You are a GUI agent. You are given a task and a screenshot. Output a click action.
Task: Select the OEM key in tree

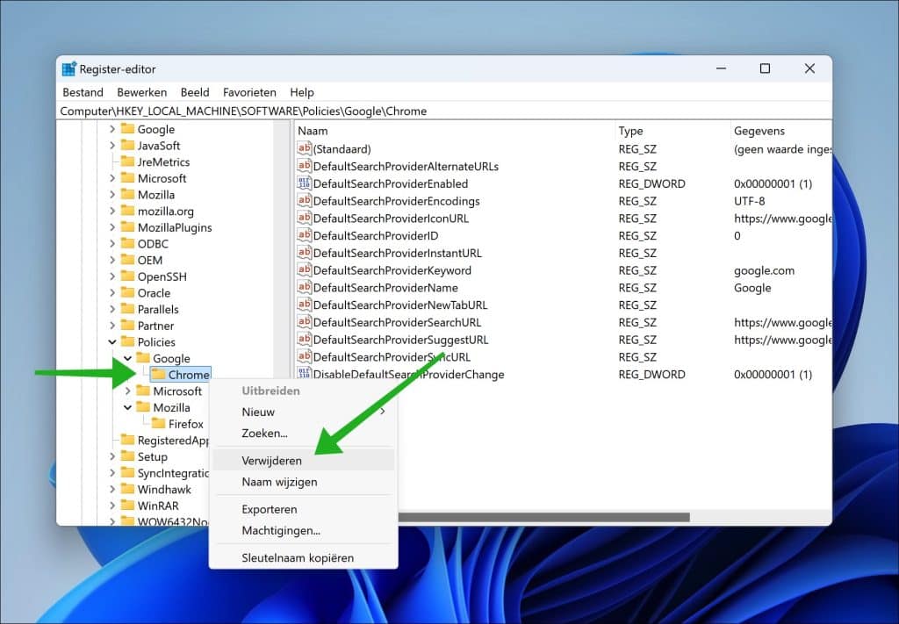[x=149, y=260]
